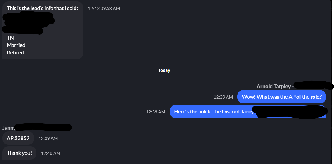Viewport: 334px width, 164px height.
Task: Click the 12/13 09:58 AM timestamp
Action: point(104,9)
